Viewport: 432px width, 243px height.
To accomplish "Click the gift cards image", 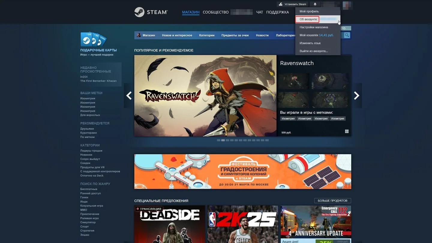I will tap(93, 39).
